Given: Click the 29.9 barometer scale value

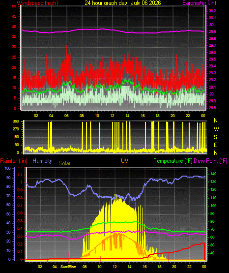Looking at the screenshot, I should click(212, 31).
